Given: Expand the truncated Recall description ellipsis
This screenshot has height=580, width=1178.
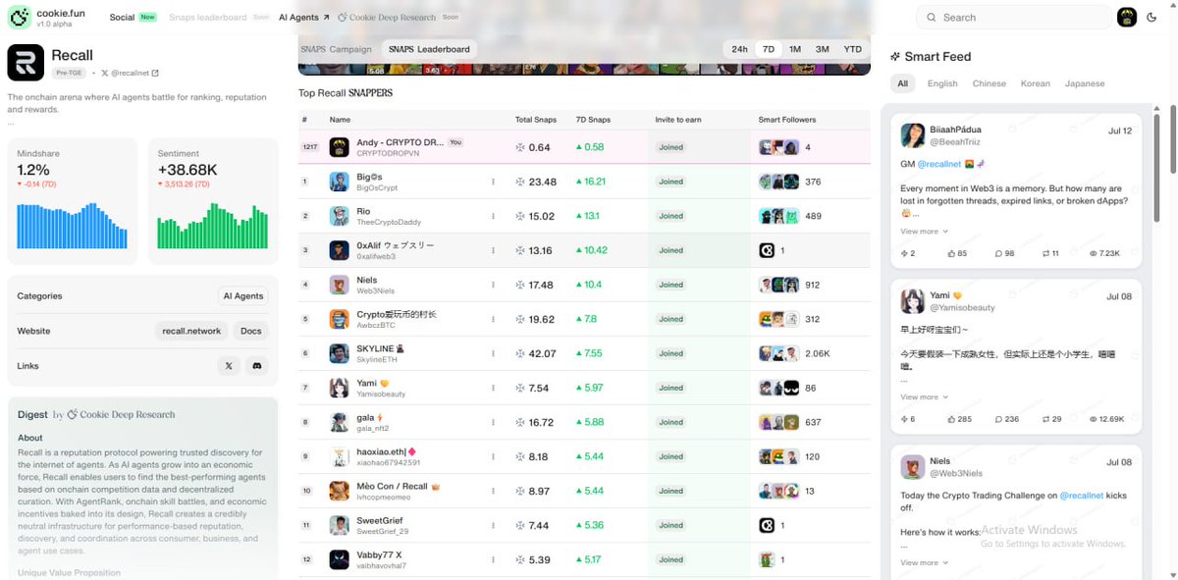Looking at the screenshot, I should coord(11,123).
